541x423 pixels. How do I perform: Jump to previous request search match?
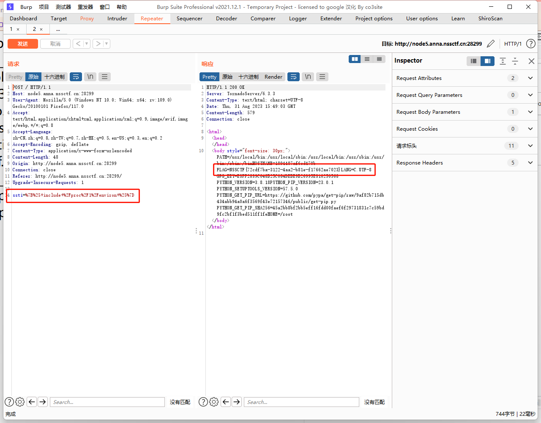pos(32,402)
